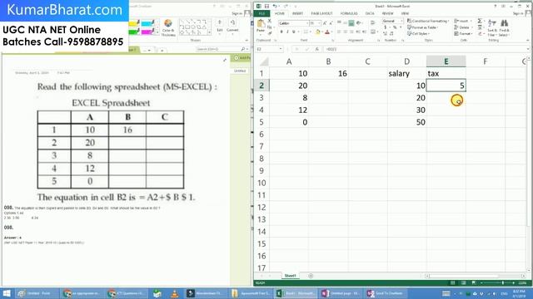Apply Bold formatting in Excel

click(281, 32)
